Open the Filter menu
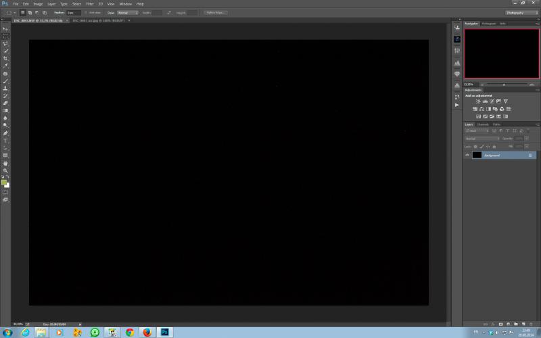This screenshot has width=541, height=338. [x=90, y=4]
